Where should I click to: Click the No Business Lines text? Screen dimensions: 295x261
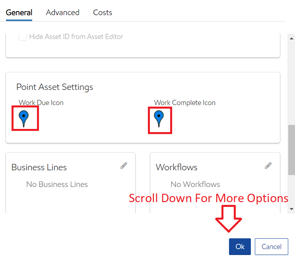[x=57, y=184]
